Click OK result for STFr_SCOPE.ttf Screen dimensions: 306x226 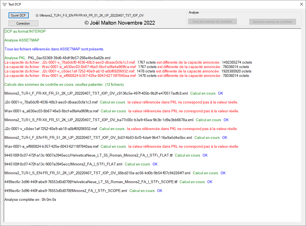pos(210,182)
